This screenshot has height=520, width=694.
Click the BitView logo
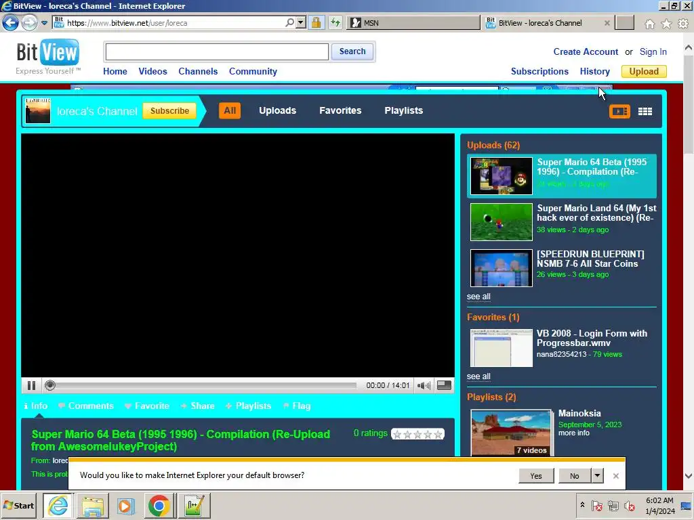point(48,57)
